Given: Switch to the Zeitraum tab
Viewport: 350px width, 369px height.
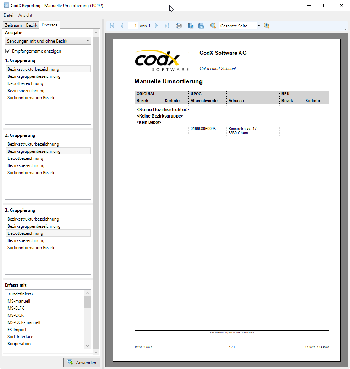Looking at the screenshot, I should pos(13,25).
